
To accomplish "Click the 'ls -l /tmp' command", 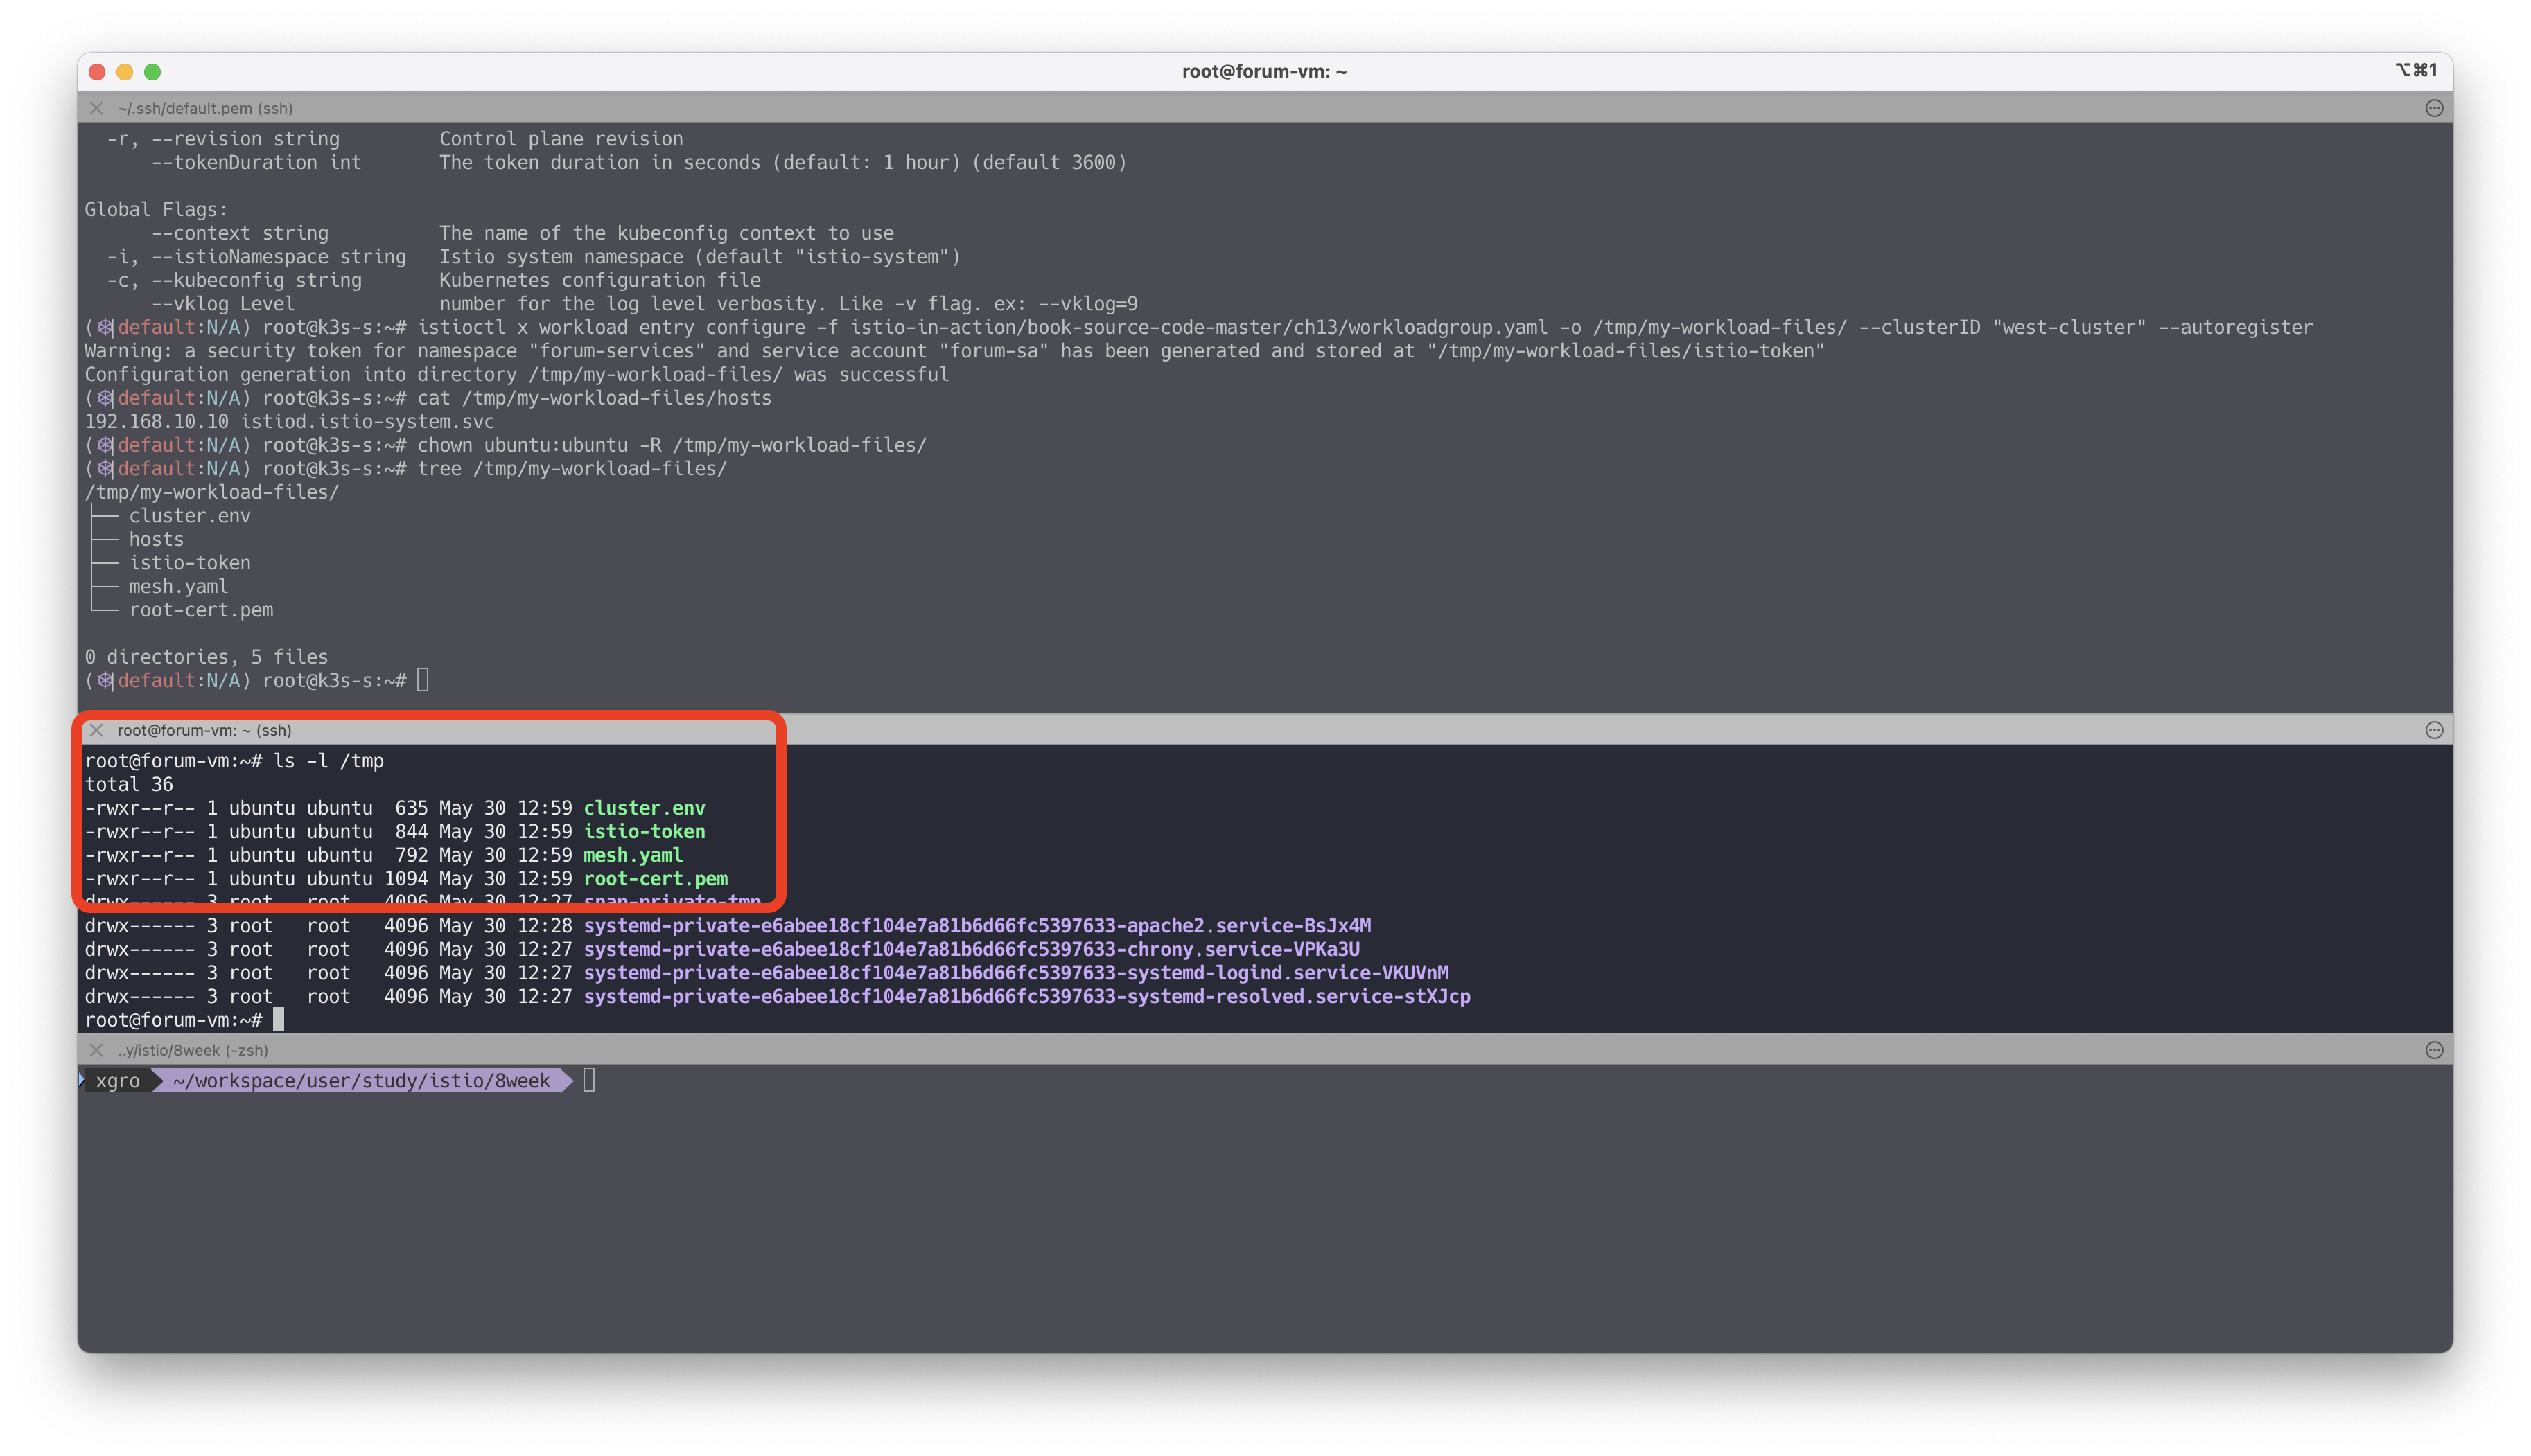I will click(x=329, y=761).
